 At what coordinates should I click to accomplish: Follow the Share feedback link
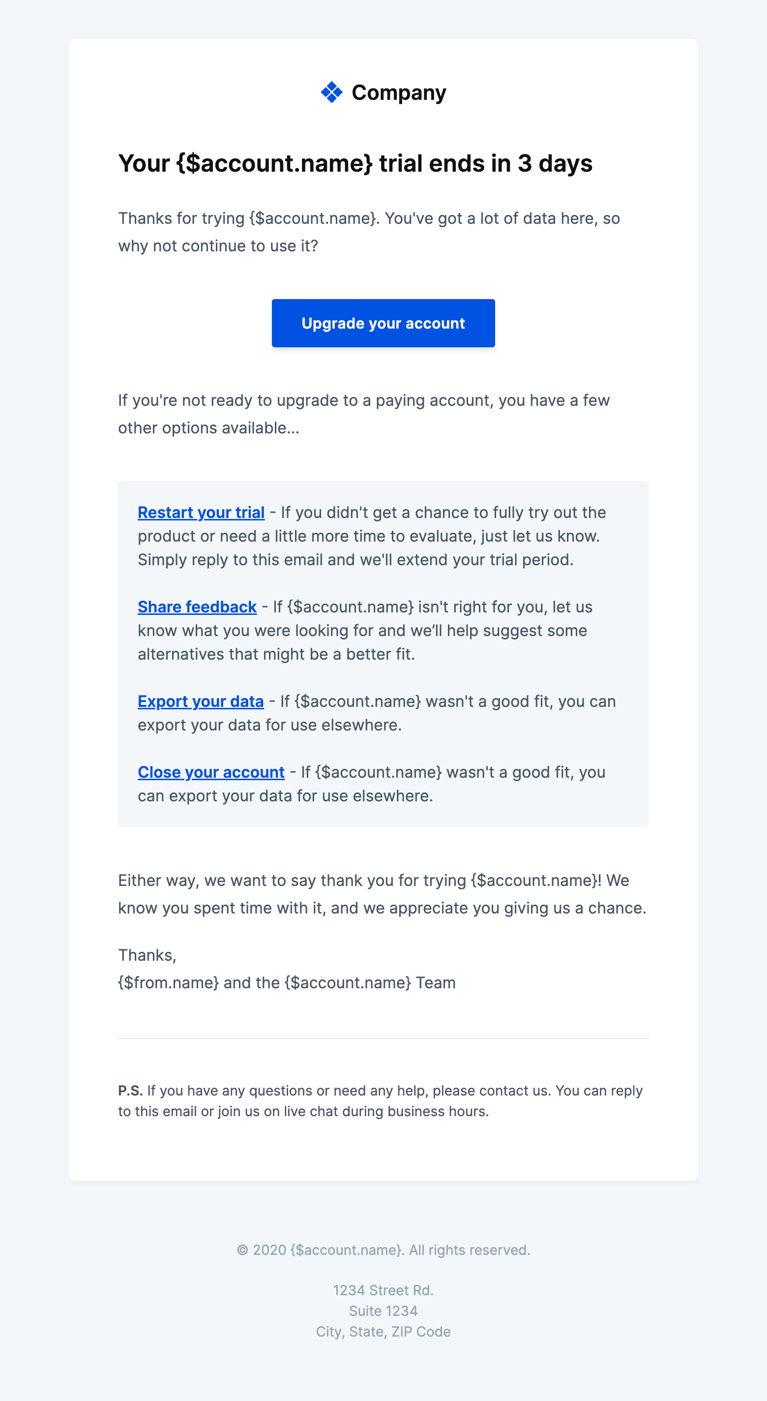[197, 607]
